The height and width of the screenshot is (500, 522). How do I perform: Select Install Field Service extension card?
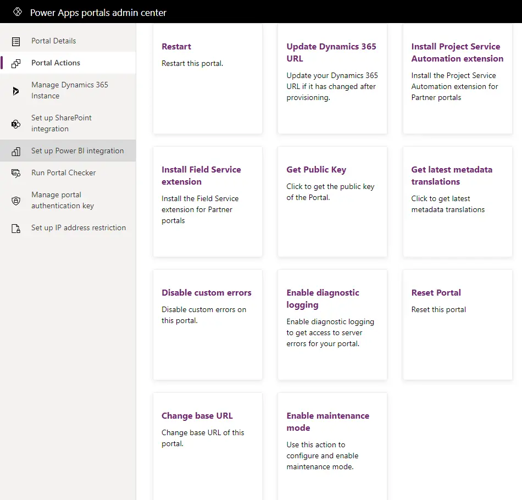207,202
